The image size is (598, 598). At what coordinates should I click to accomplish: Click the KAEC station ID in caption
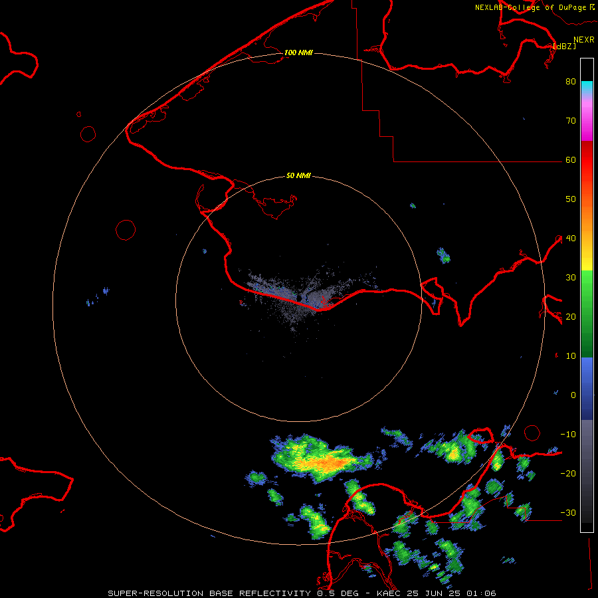[388, 593]
